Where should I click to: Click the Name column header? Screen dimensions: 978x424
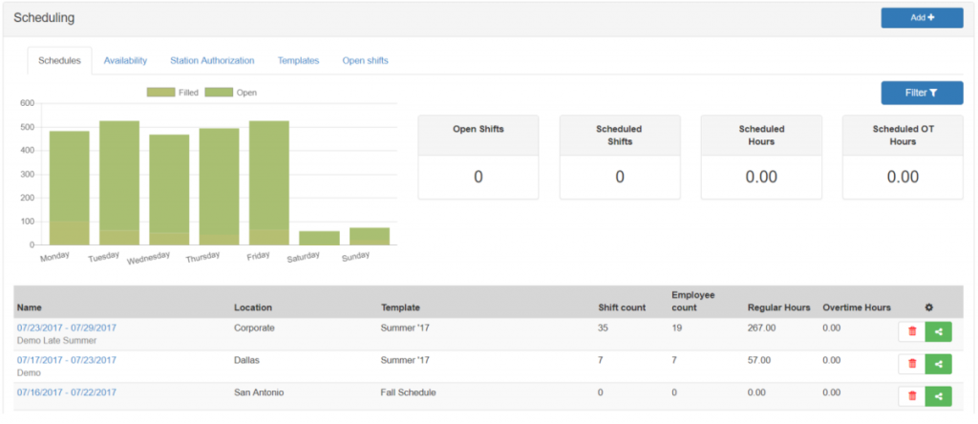(30, 307)
